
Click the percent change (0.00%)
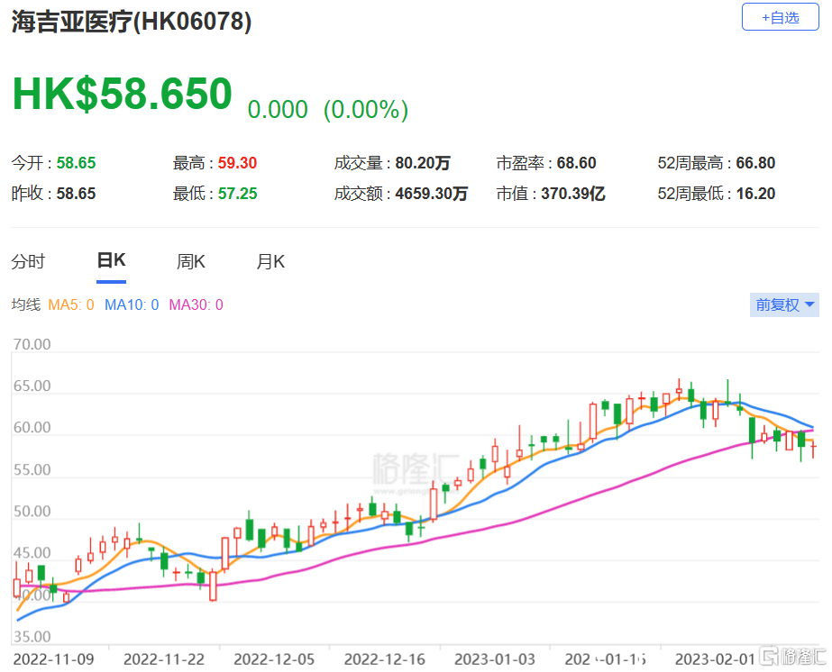(366, 110)
